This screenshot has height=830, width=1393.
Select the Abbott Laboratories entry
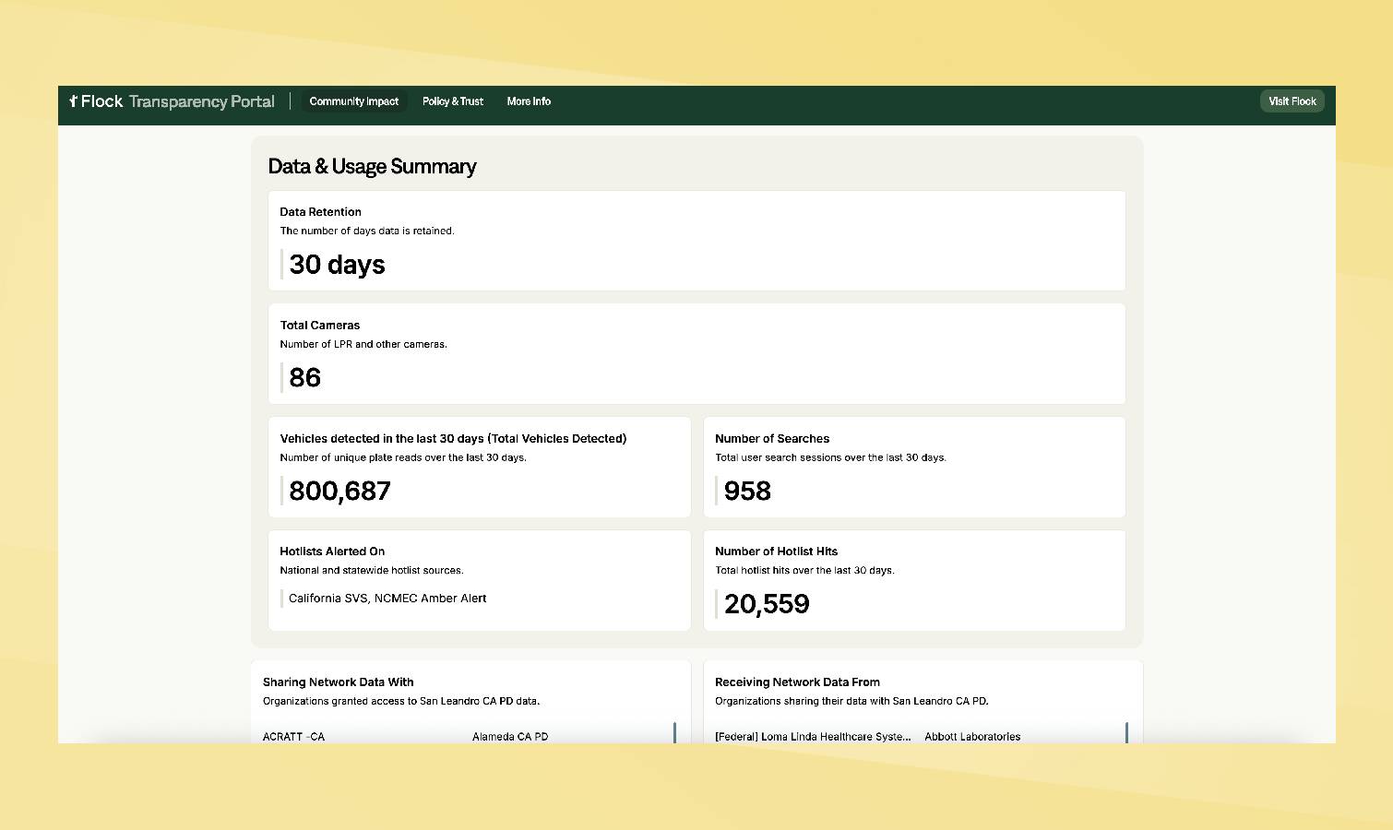972,737
